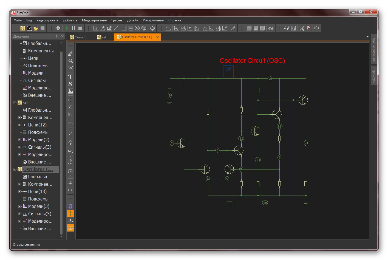Screen dimensions: 388x260
Task: Switch to the sel tab
Action: [104, 37]
